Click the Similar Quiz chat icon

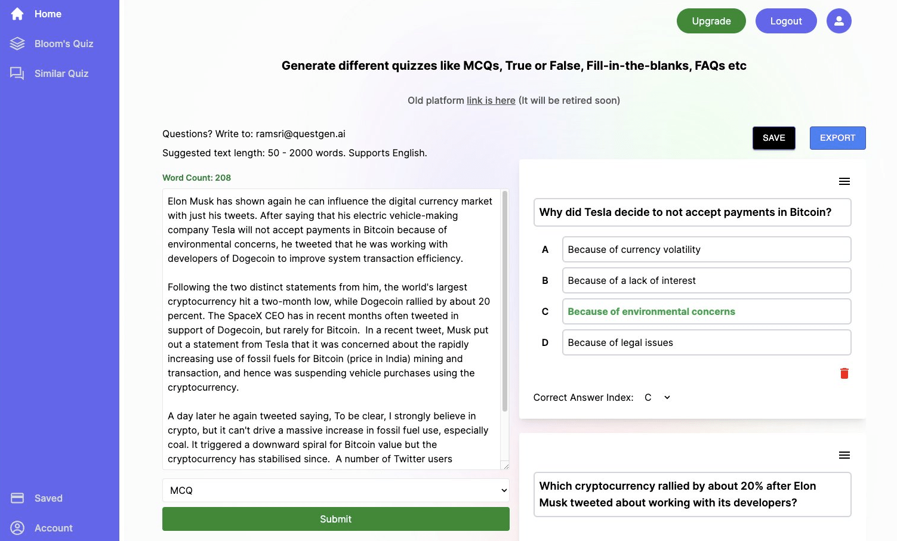(17, 73)
